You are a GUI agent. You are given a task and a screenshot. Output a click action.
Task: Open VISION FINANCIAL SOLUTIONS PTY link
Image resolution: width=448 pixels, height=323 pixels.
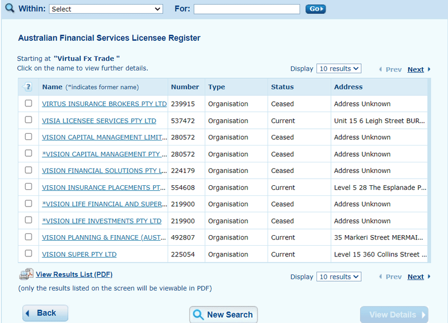[105, 171]
